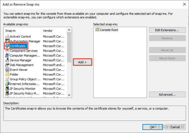Click the Snap-in column header

[23, 31]
